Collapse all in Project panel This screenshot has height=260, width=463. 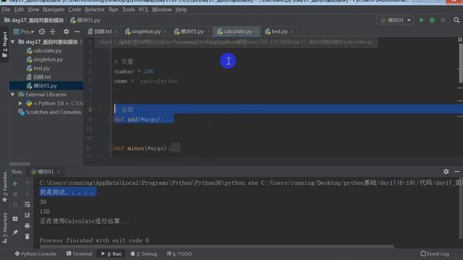[53, 32]
